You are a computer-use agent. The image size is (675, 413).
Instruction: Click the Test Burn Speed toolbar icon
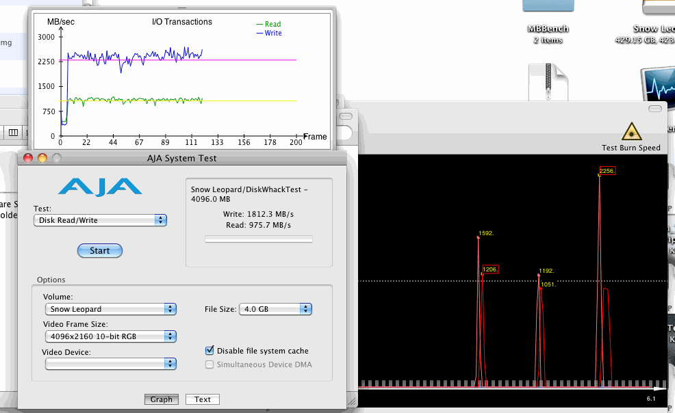click(x=631, y=131)
